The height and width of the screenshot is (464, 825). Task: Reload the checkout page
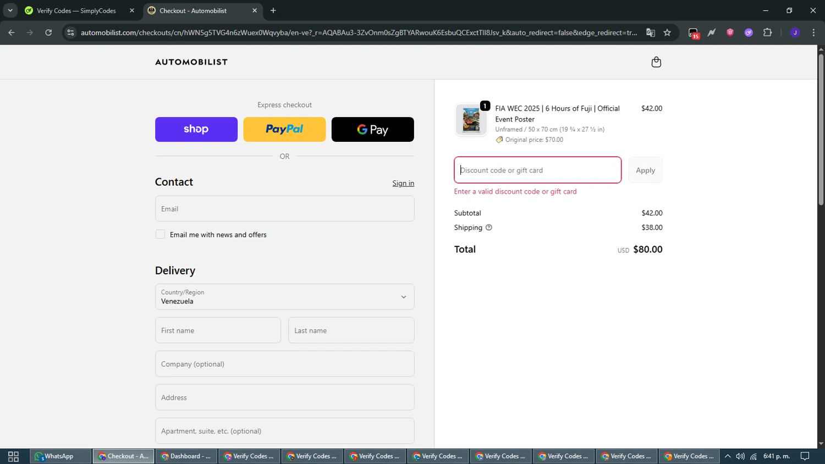(48, 32)
